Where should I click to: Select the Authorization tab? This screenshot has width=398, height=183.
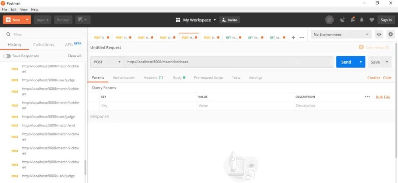(124, 78)
